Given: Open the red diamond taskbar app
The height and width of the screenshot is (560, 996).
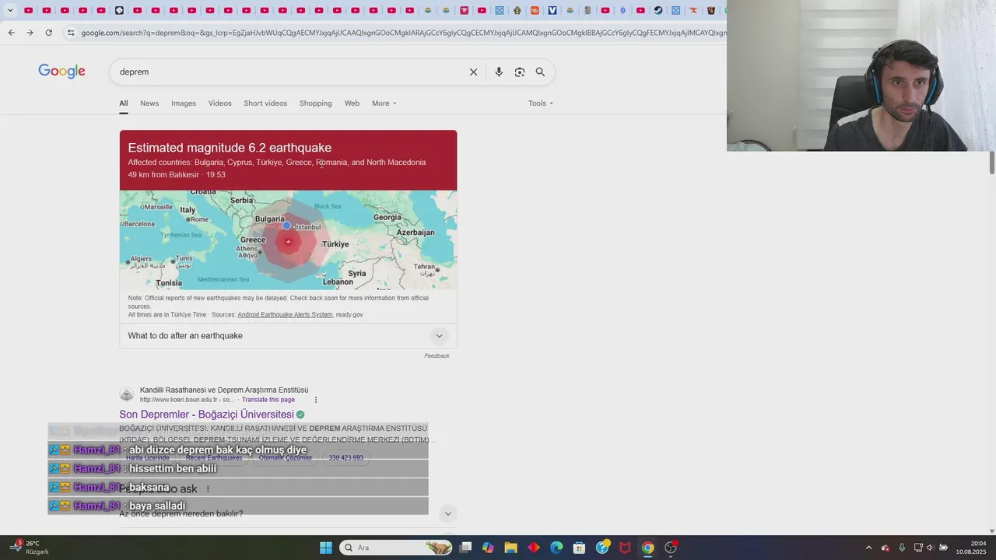Looking at the screenshot, I should pyautogui.click(x=534, y=548).
